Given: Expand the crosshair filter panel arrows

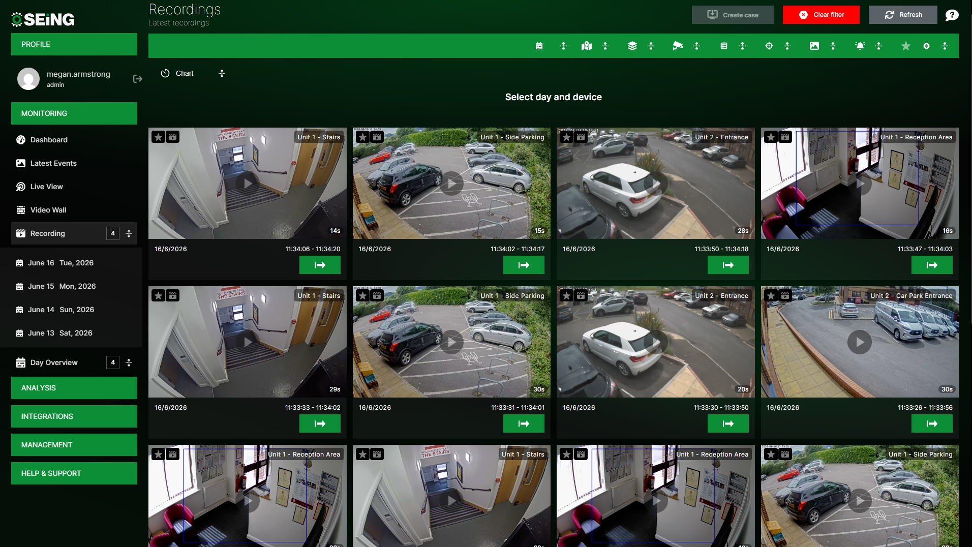Looking at the screenshot, I should point(787,46).
